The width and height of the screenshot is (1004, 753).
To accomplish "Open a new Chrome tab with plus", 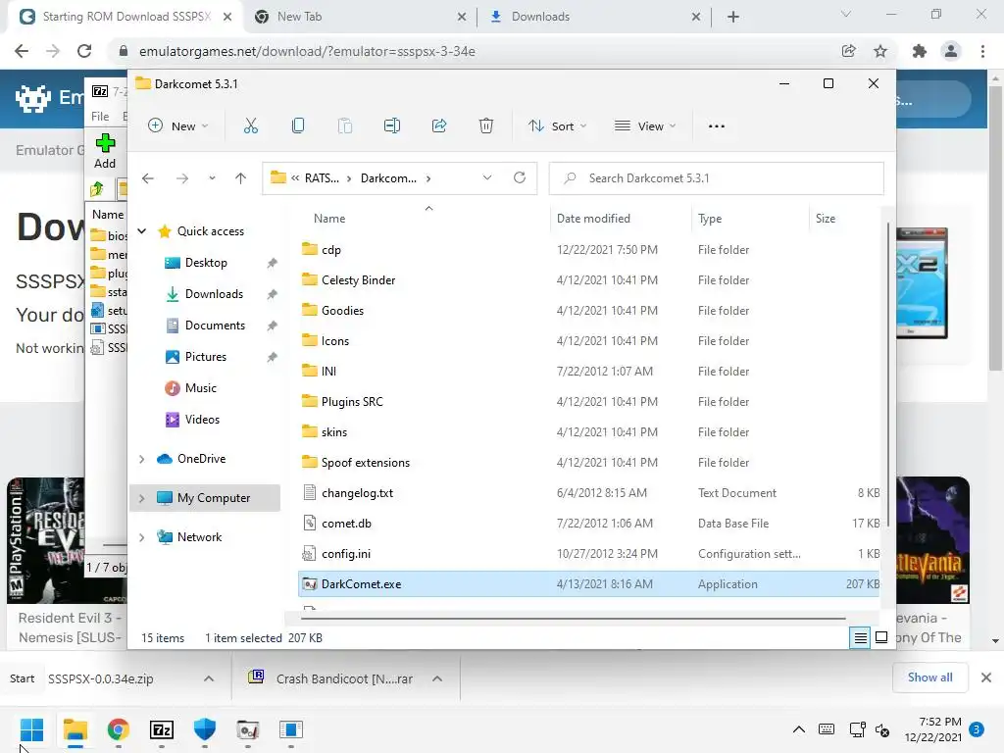I will tap(733, 17).
